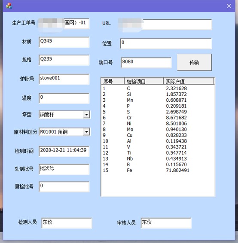This screenshot has height=243, width=238.
Task: Select the Ti row in the list
Action: pyautogui.click(x=158, y=153)
